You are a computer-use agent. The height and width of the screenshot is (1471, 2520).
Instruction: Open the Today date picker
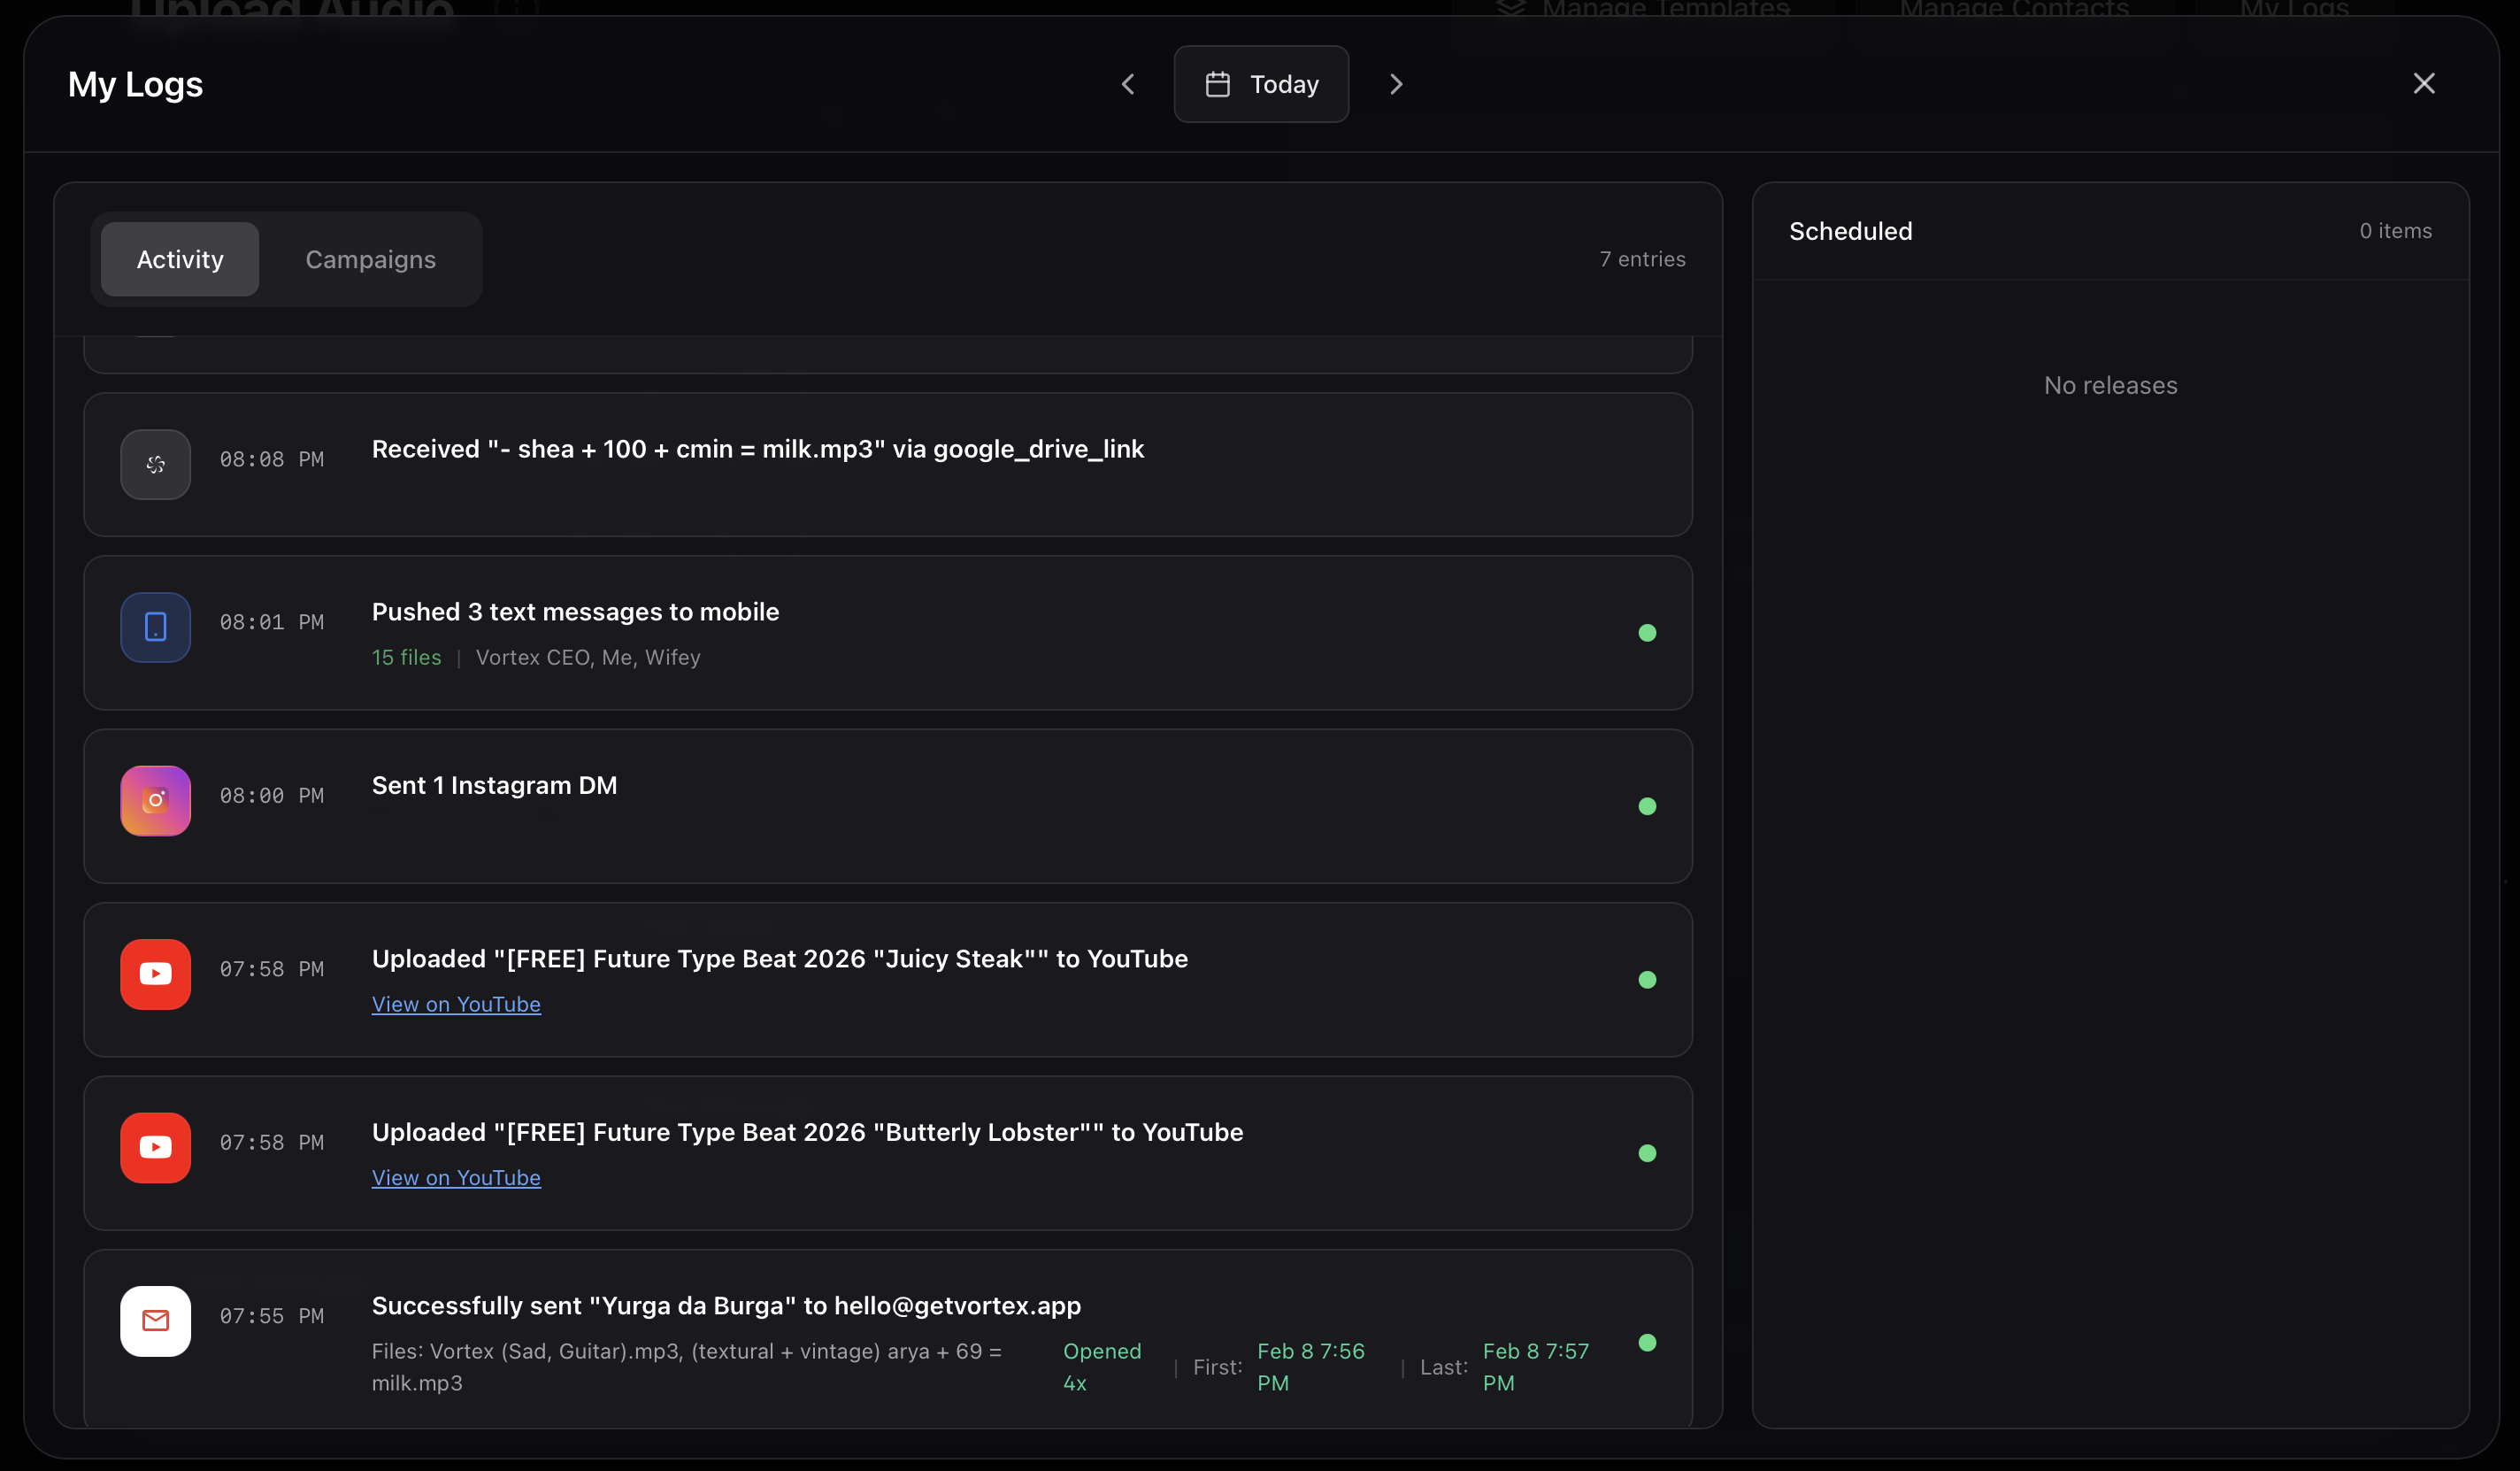[x=1261, y=84]
